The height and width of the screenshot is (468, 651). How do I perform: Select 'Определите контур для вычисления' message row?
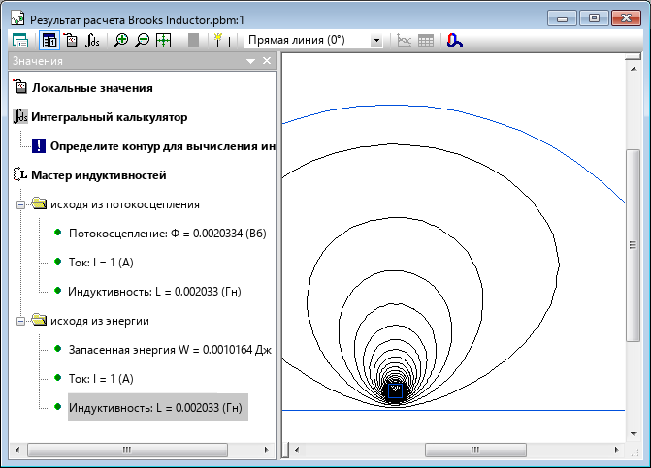tap(162, 146)
